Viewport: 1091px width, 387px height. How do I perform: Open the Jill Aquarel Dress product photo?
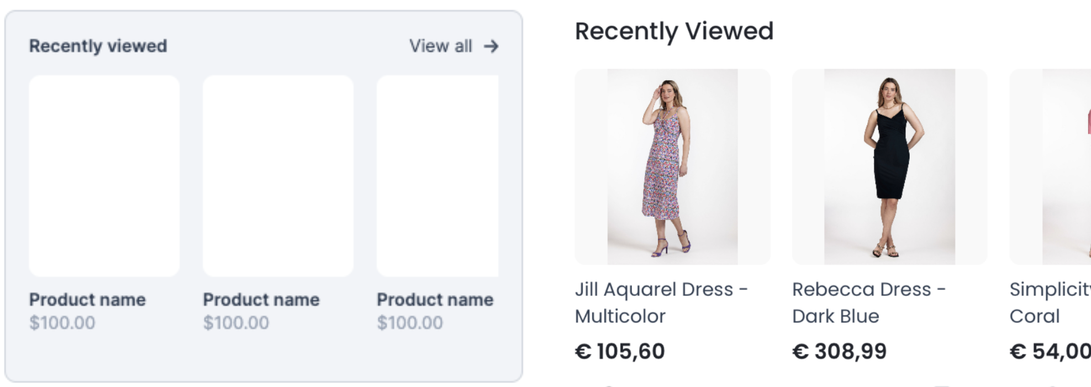pos(672,166)
